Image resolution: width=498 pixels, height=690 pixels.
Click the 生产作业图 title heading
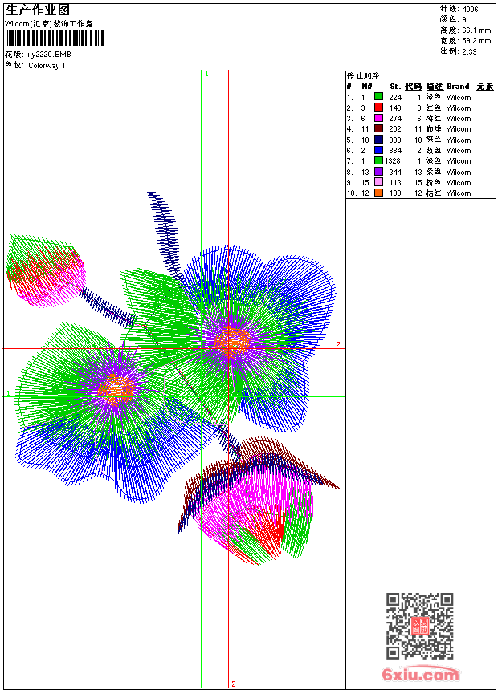(x=37, y=10)
